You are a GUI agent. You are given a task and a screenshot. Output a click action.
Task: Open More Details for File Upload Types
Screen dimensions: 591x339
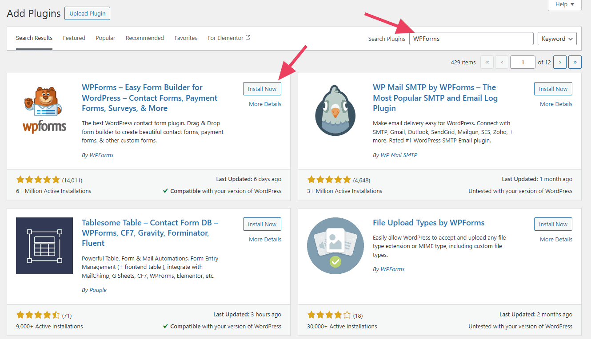556,240
